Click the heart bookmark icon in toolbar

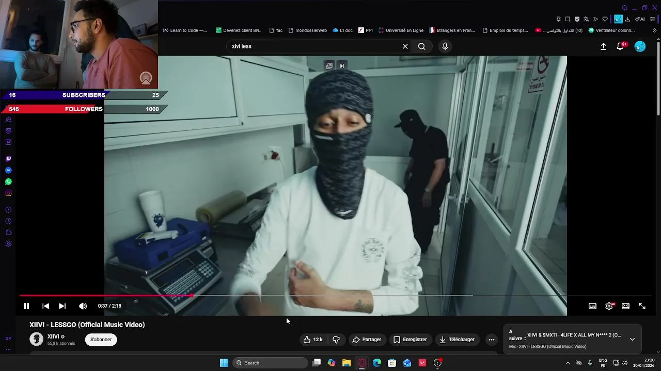pyautogui.click(x=605, y=19)
